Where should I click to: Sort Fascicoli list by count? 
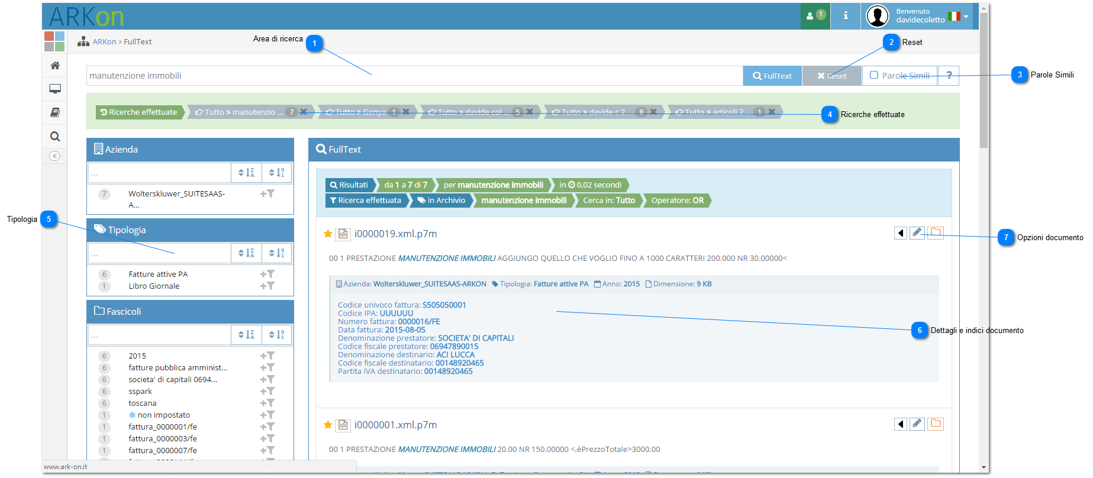[276, 335]
